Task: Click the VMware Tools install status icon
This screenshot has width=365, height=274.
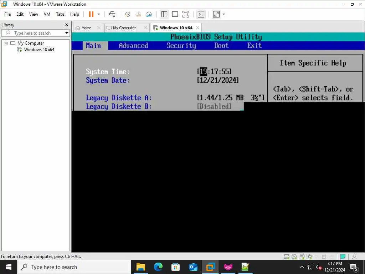Action: 354,257
